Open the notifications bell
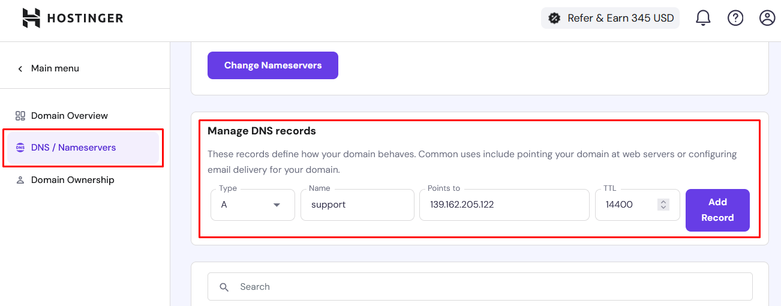Image resolution: width=781 pixels, height=306 pixels. tap(703, 18)
